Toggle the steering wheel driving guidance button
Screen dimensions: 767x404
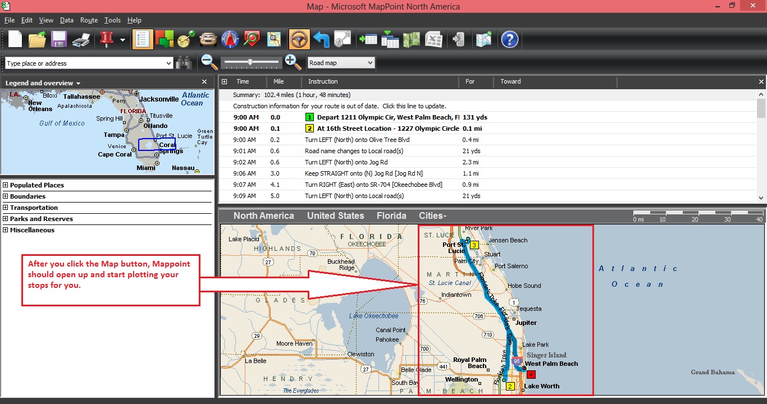299,39
